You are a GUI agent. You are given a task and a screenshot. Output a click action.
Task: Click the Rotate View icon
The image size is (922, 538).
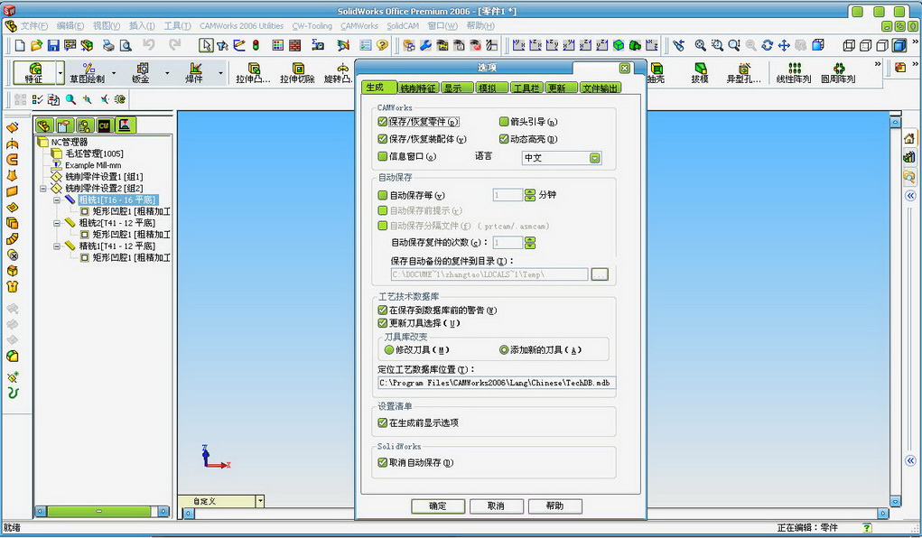768,45
